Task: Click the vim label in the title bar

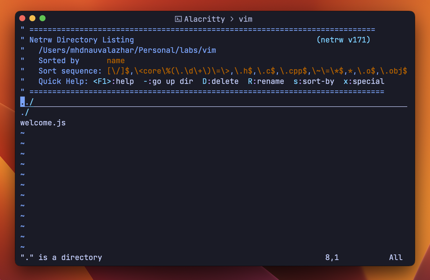Action: click(246, 19)
